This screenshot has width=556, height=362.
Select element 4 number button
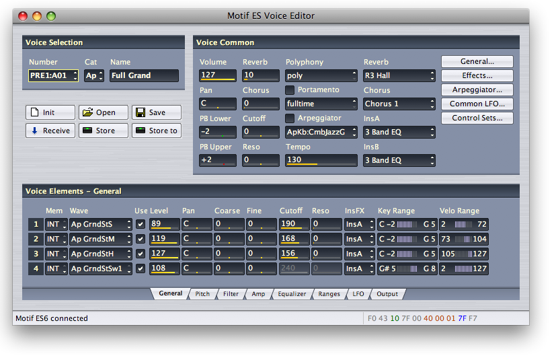tap(34, 268)
